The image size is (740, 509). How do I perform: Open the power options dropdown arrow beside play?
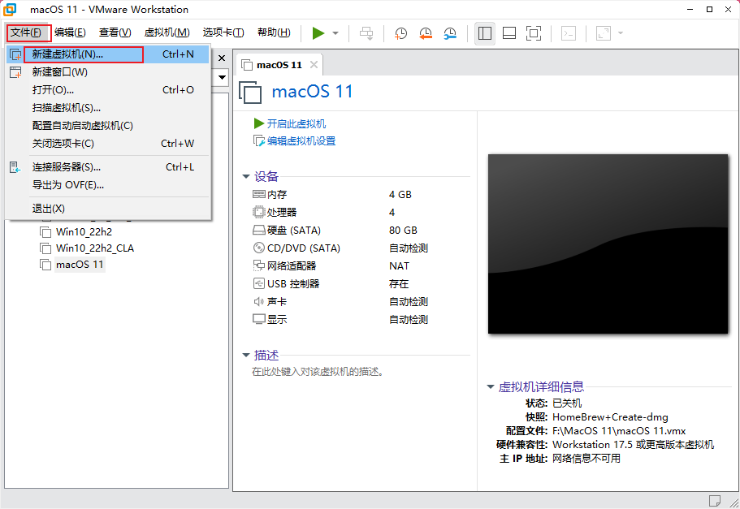click(335, 33)
